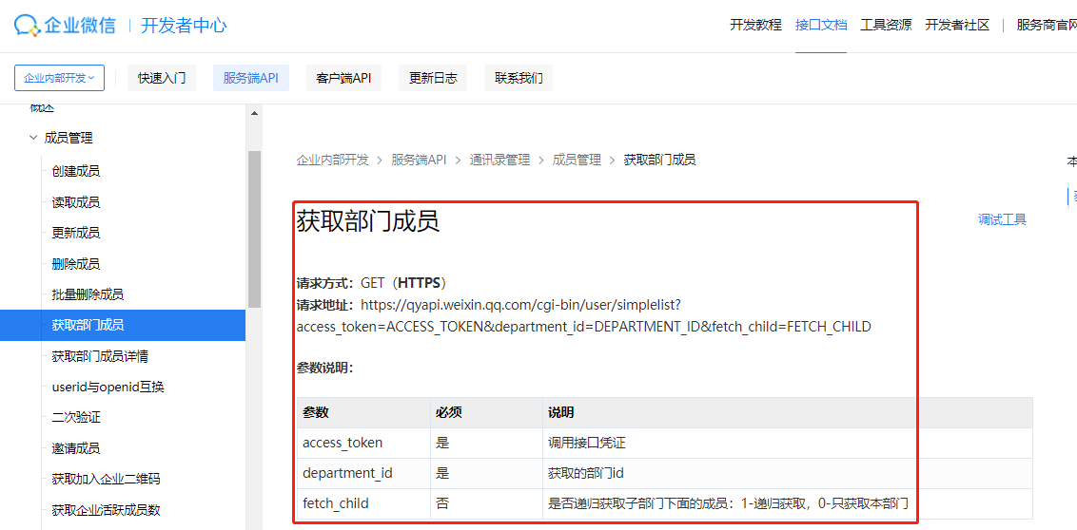Click the 成员管理 breadcrumb link

coord(577,160)
